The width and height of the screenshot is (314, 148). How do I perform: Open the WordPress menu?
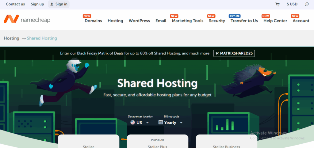pos(139,21)
